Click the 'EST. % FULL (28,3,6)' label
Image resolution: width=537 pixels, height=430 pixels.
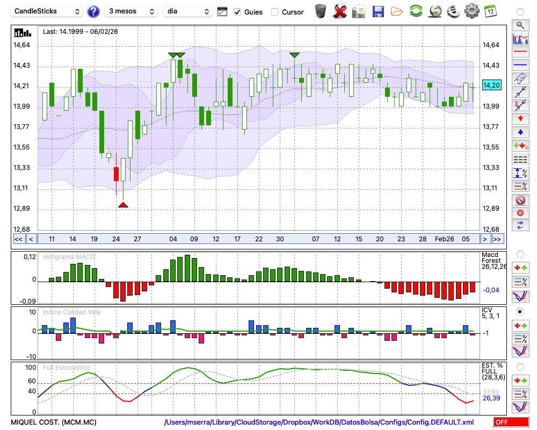493,371
